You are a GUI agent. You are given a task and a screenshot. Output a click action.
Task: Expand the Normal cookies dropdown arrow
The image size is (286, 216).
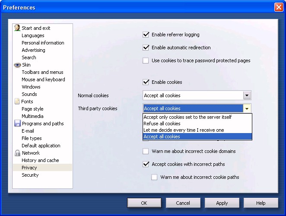coord(247,95)
